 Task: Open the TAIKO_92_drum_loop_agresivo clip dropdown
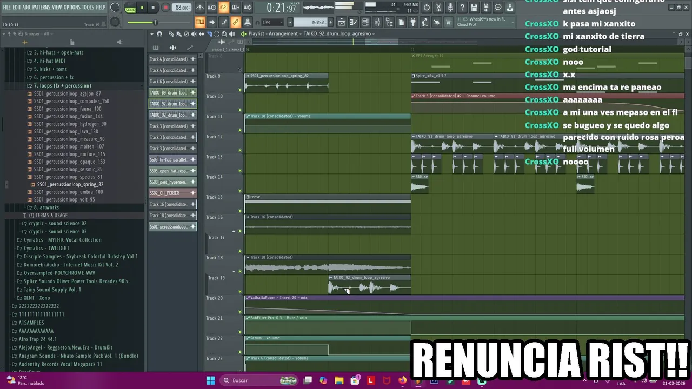[x=340, y=33]
